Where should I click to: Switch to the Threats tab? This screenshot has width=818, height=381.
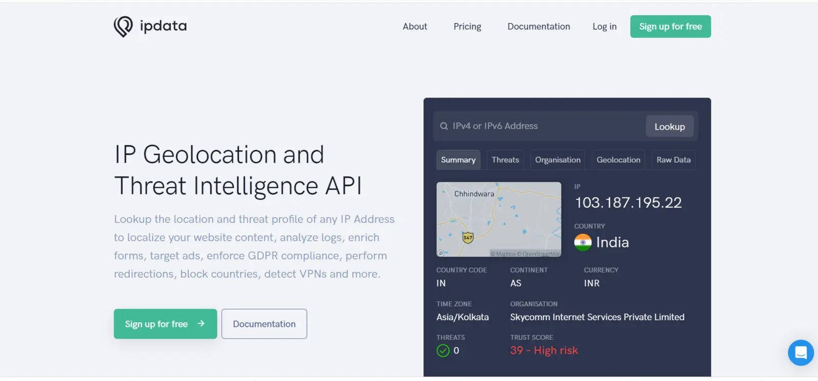point(505,160)
